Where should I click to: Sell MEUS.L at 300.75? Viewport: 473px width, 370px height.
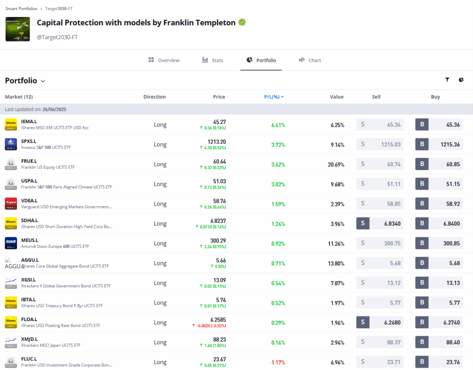click(380, 243)
